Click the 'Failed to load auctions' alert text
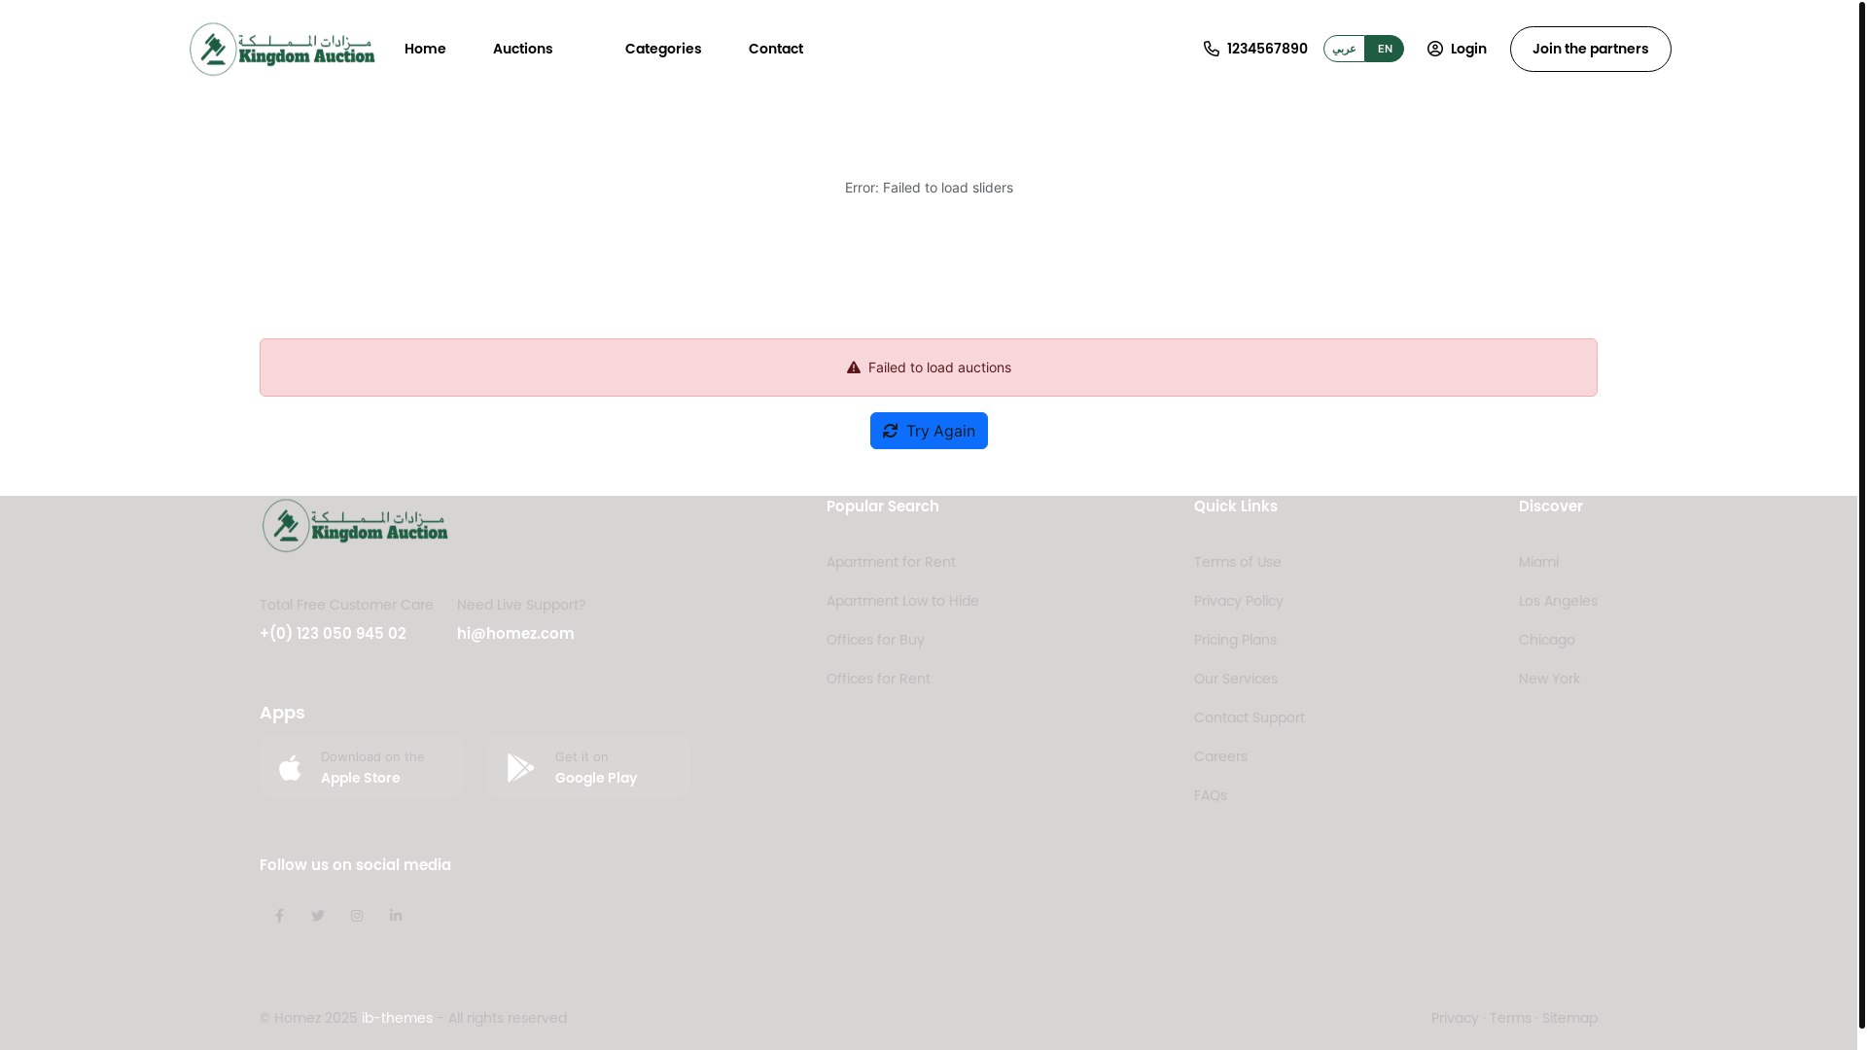1867x1050 pixels. (x=939, y=367)
